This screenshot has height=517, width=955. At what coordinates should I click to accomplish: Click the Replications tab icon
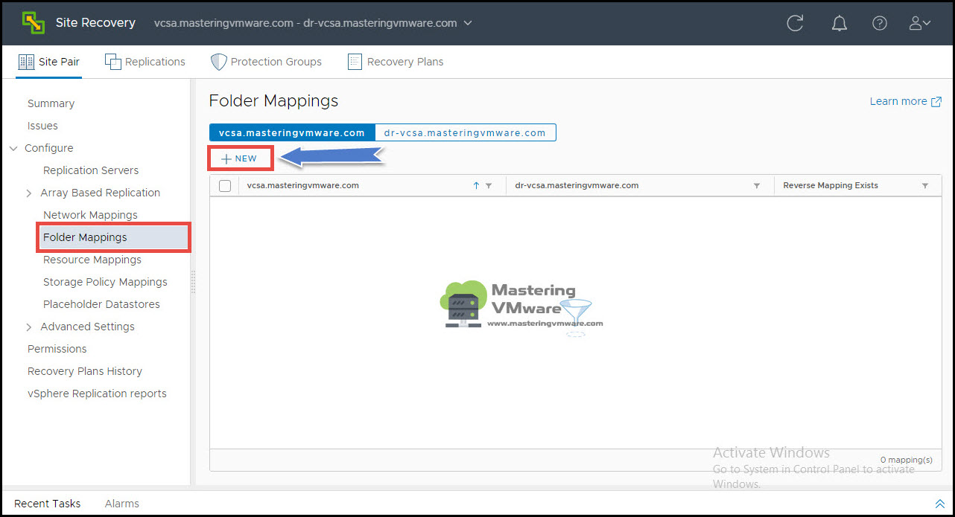point(113,62)
